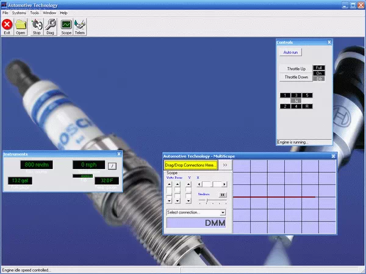Viewport: 366px width, 274px height.
Task: Launch the Diag diagnostics tool
Action: tap(51, 26)
